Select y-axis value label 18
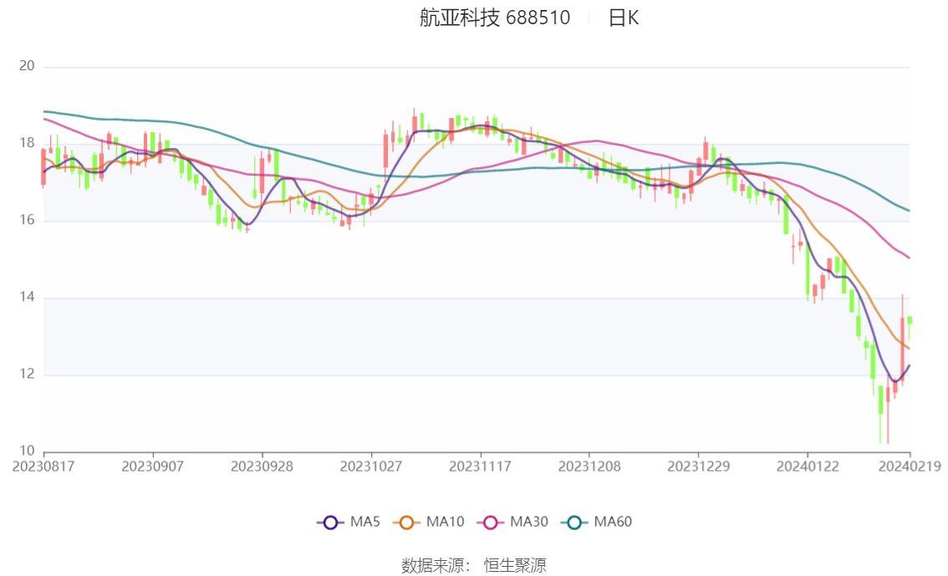 [x=28, y=143]
